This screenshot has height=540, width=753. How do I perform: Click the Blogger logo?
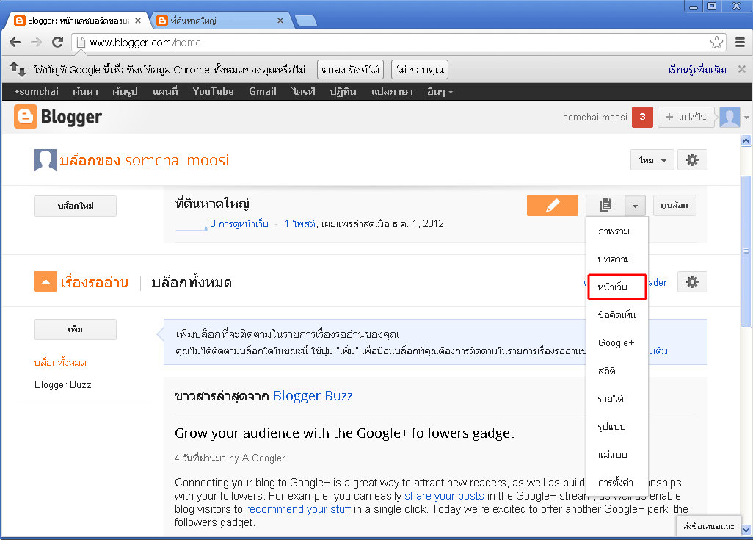[x=58, y=117]
